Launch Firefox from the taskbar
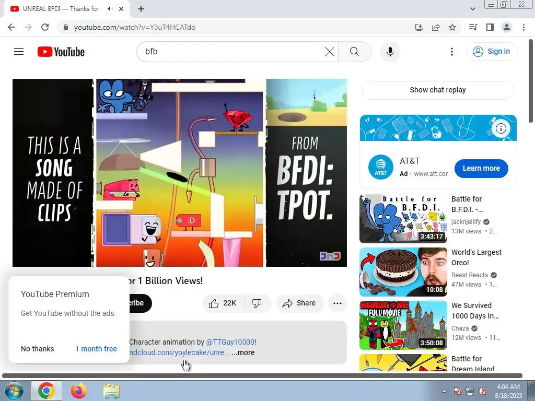Image resolution: width=535 pixels, height=401 pixels. pos(79,391)
